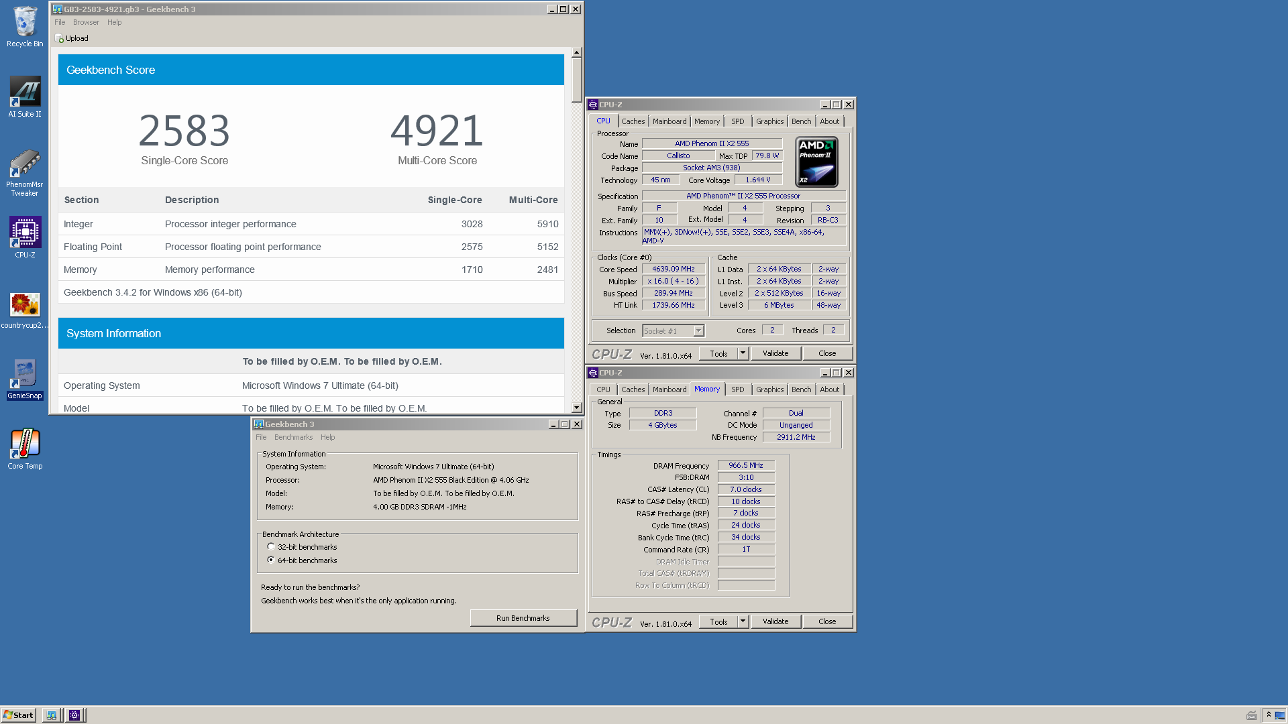This screenshot has height=724, width=1288.
Task: Open SPD tab in lower CPU-Z
Action: [737, 389]
